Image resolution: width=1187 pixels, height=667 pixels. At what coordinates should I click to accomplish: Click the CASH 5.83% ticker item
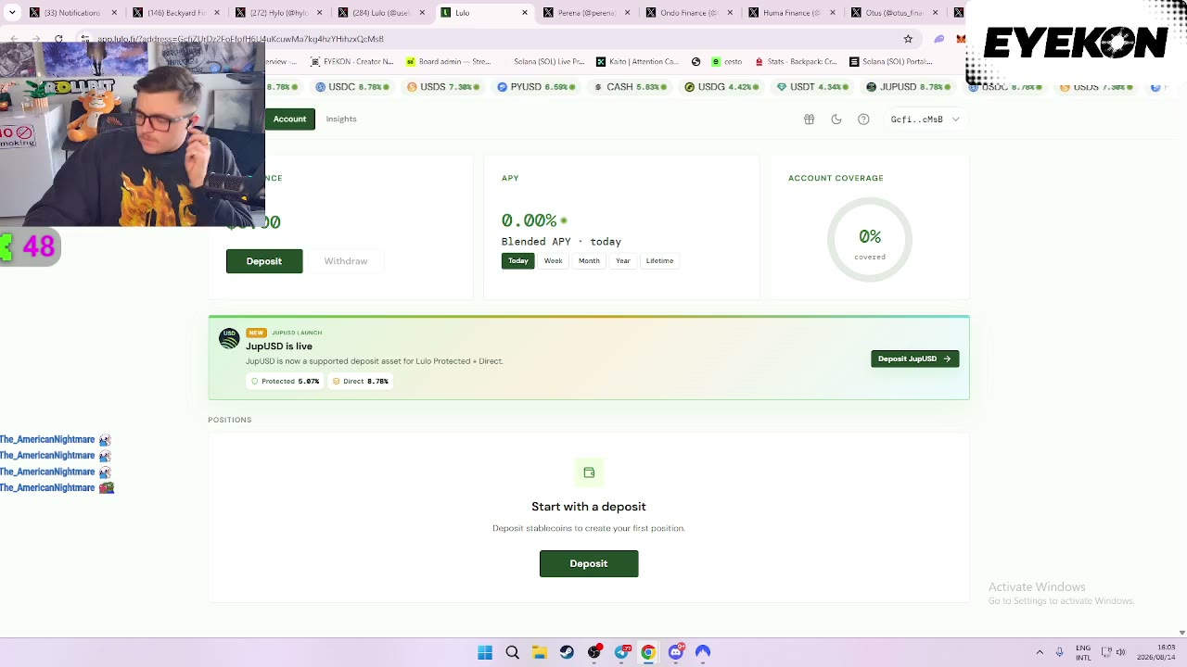(632, 87)
